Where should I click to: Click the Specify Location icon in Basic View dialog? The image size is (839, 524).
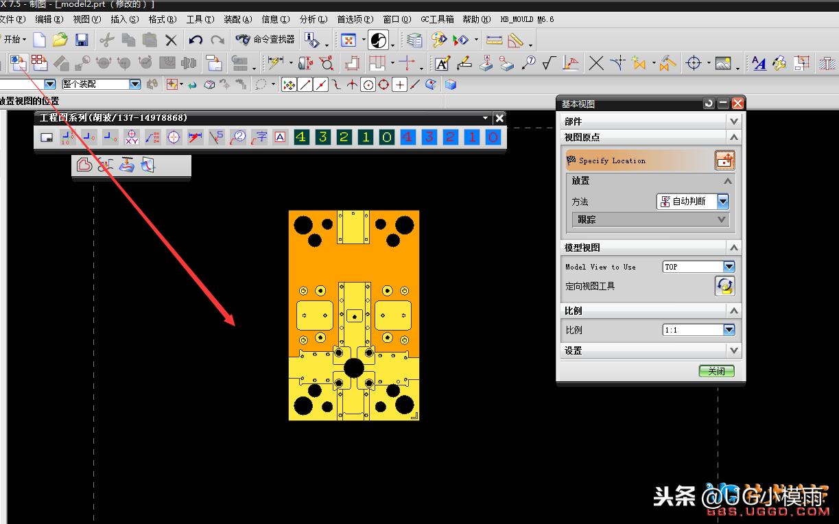click(724, 159)
